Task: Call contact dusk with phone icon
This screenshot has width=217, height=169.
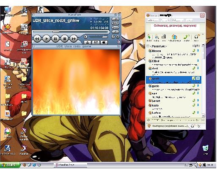Action: tap(194, 68)
